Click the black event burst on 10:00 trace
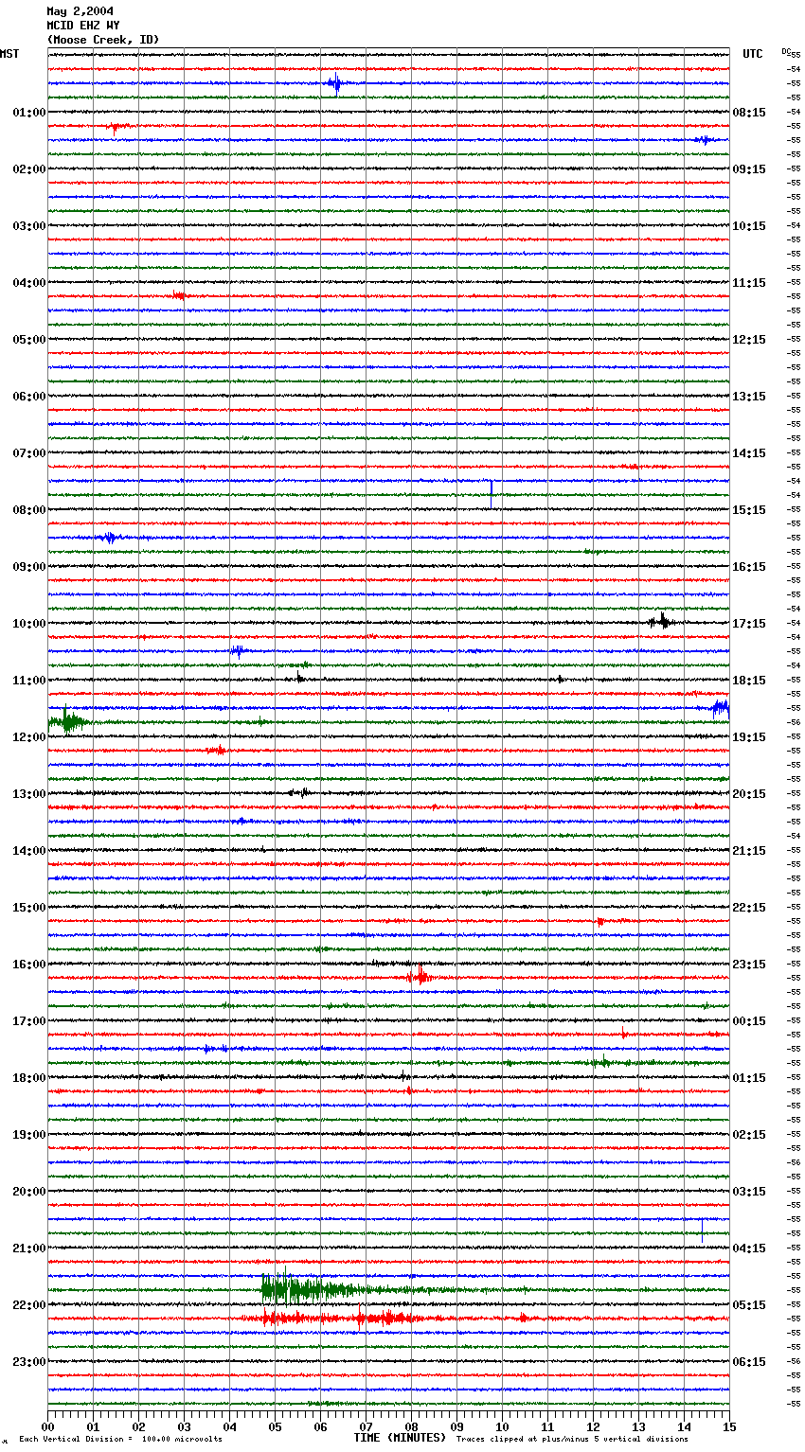 [661, 622]
